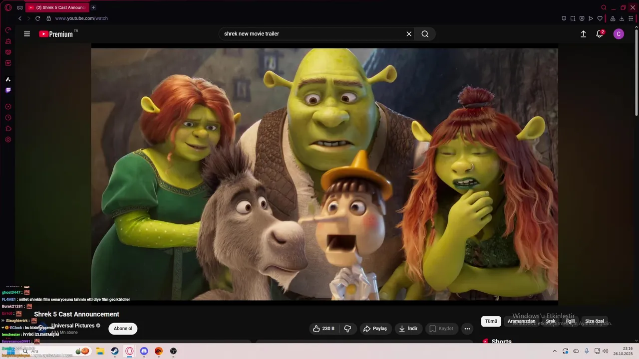Viewport: 639px width, 359px height.
Task: Select the 'Aramanızdan' filter chip
Action: [x=521, y=321]
